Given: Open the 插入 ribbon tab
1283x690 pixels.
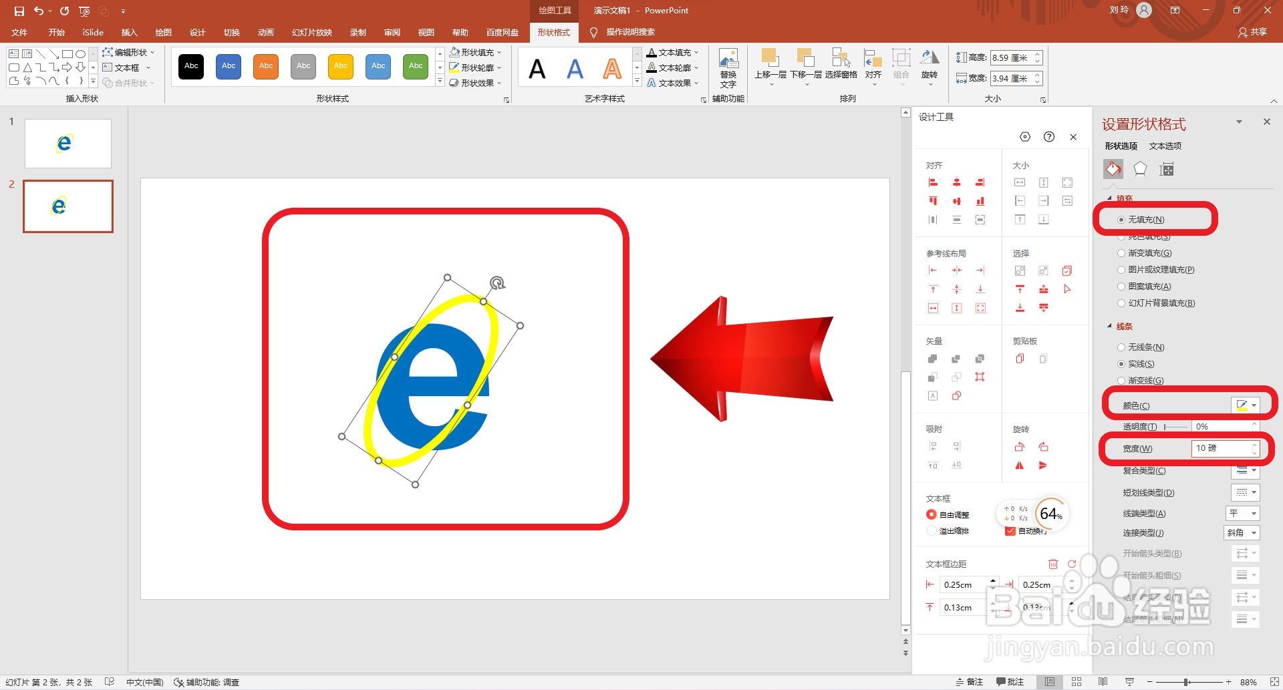Looking at the screenshot, I should pyautogui.click(x=129, y=32).
